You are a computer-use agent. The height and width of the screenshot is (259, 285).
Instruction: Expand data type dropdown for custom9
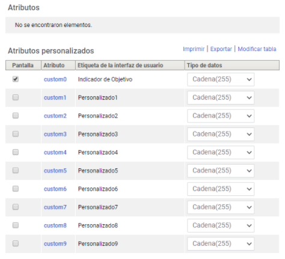click(x=221, y=244)
